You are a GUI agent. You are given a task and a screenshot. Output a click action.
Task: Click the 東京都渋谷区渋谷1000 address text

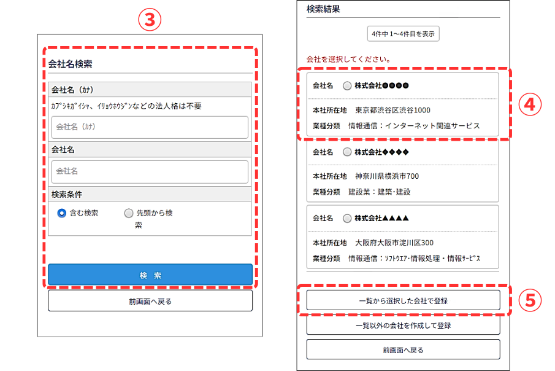tap(392, 111)
